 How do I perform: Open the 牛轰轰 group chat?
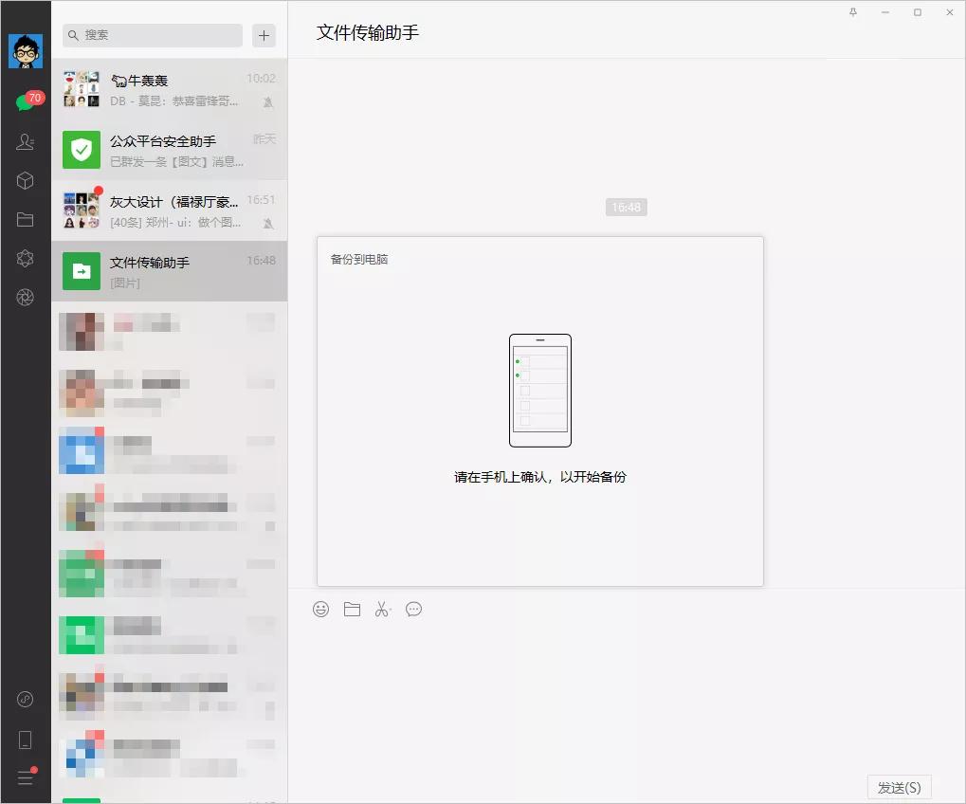(x=169, y=89)
